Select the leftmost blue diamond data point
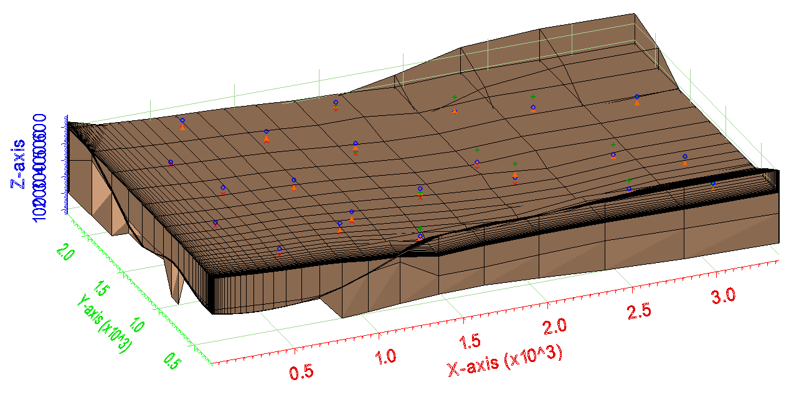The image size is (794, 395). pyautogui.click(x=170, y=161)
